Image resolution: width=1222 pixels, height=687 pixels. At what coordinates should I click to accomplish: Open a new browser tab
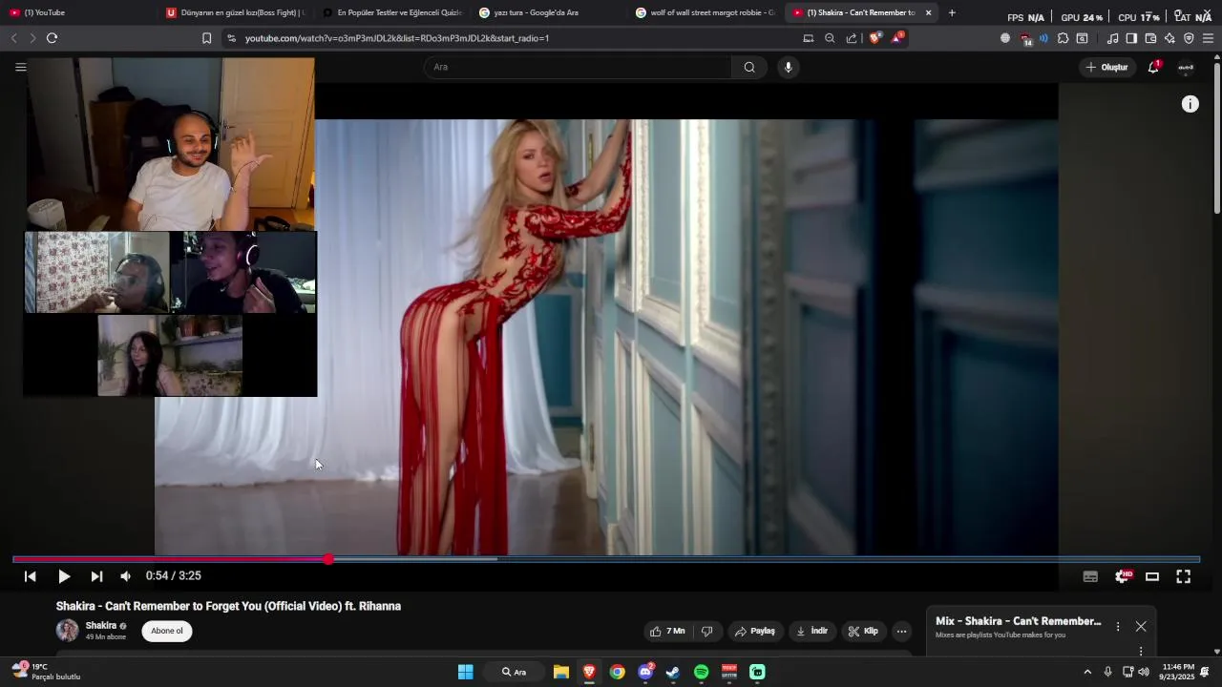pos(952,12)
